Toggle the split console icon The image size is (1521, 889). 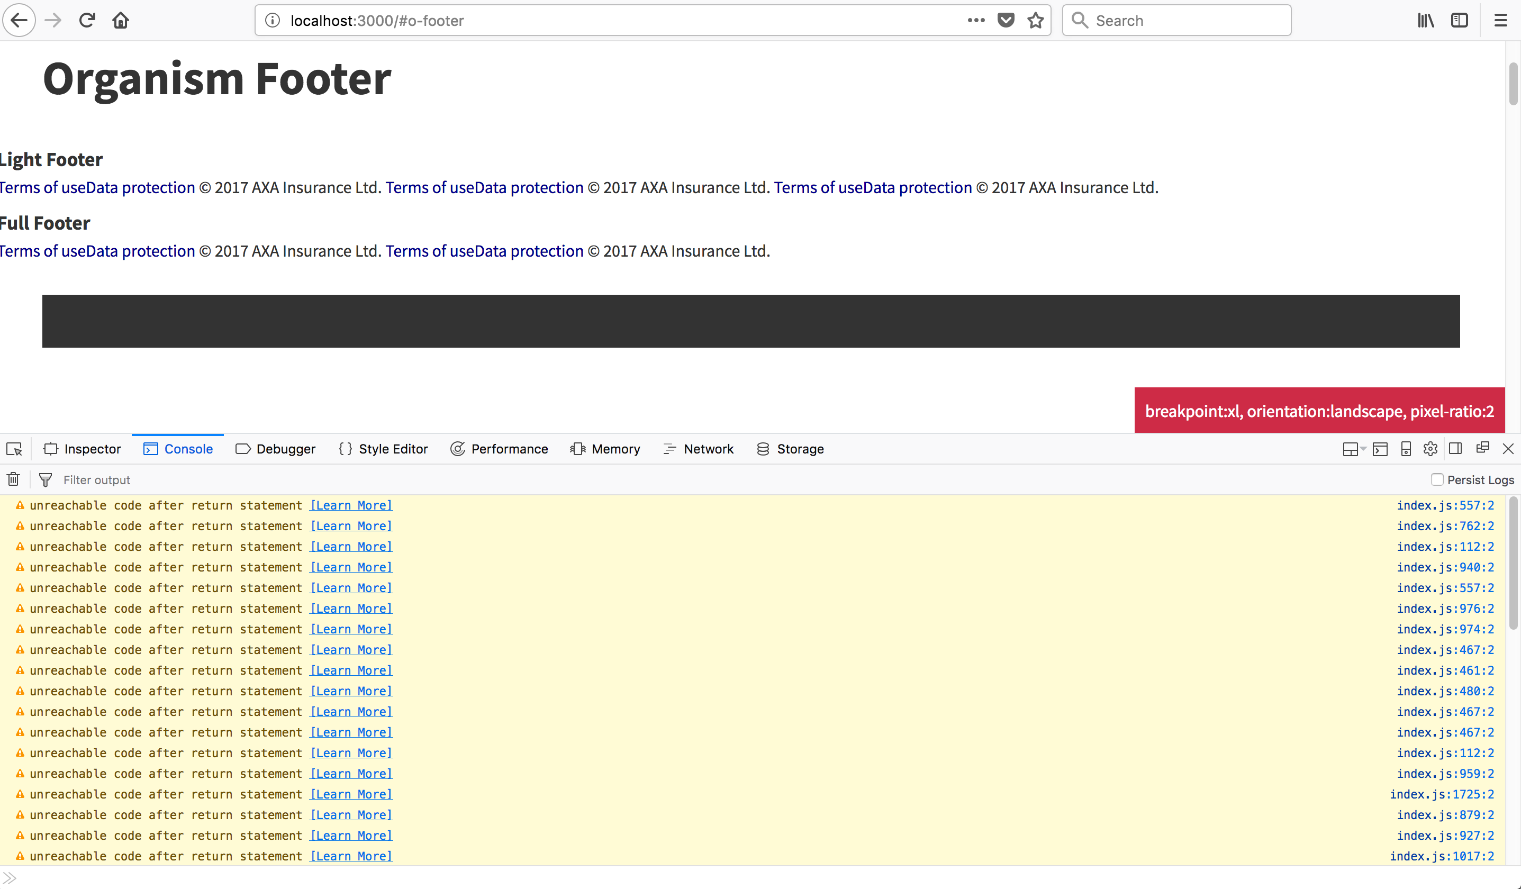coord(1380,449)
